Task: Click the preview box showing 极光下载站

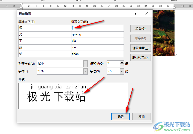Action: pyautogui.click(x=73, y=96)
